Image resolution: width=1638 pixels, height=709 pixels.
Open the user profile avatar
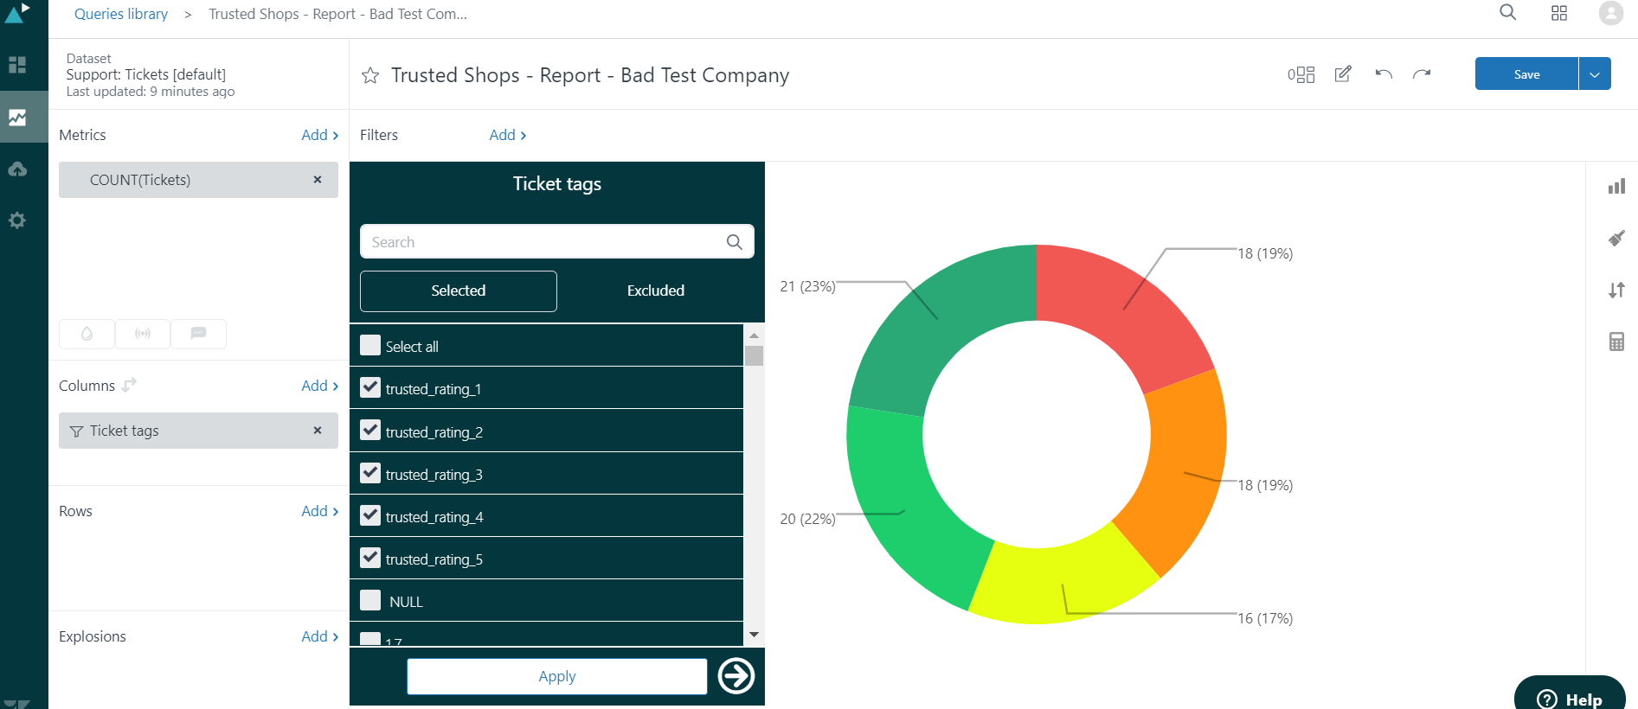(1611, 13)
